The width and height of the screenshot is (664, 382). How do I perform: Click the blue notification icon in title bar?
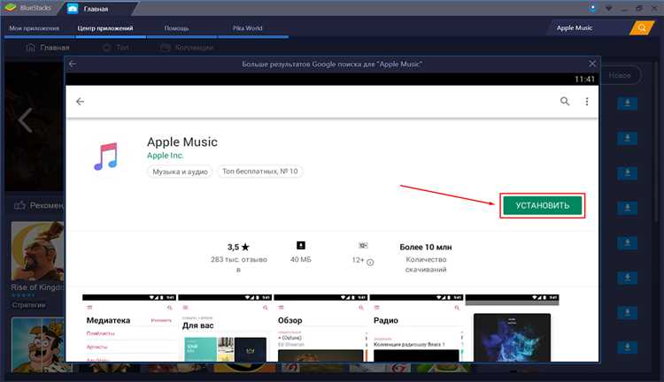[592, 8]
